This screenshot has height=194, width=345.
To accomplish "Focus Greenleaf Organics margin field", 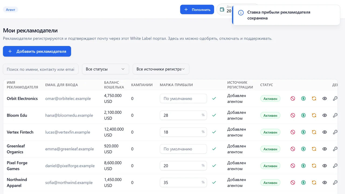I will (x=183, y=149).
